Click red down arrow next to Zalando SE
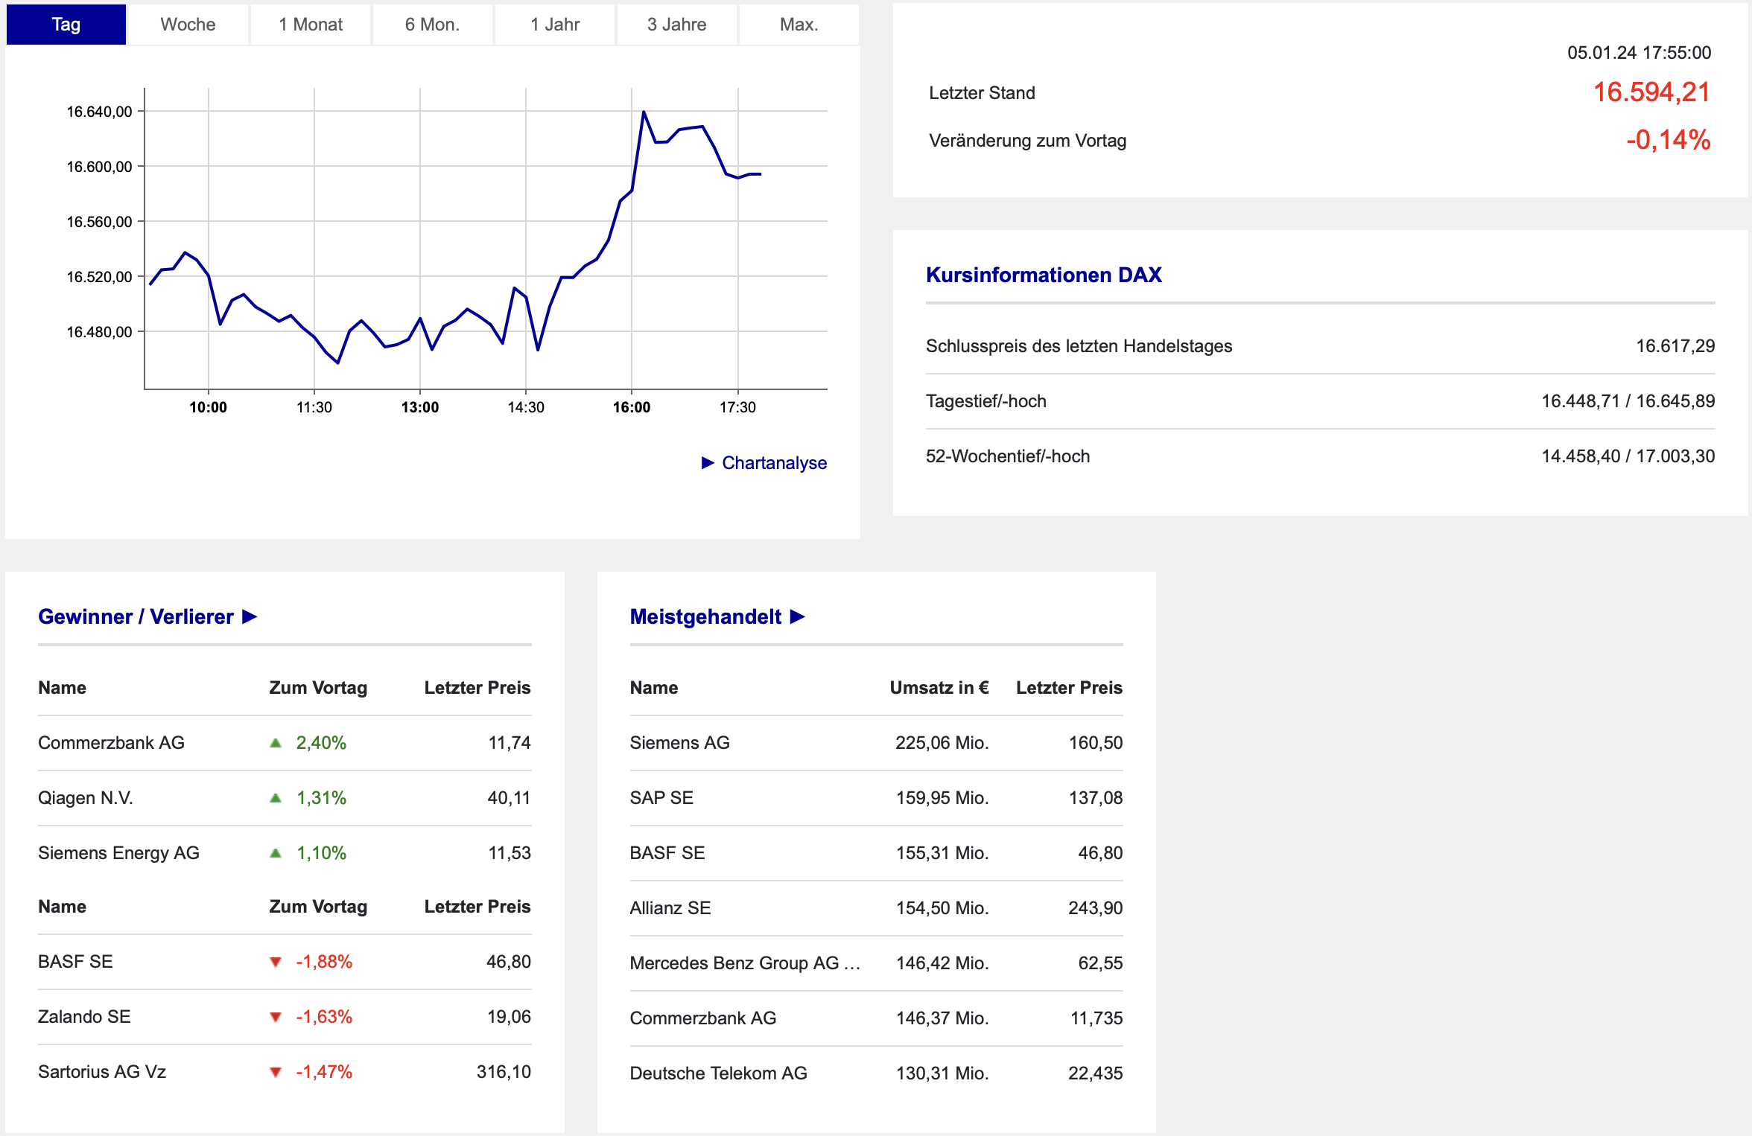Screen dimensions: 1752x1136 276,1017
